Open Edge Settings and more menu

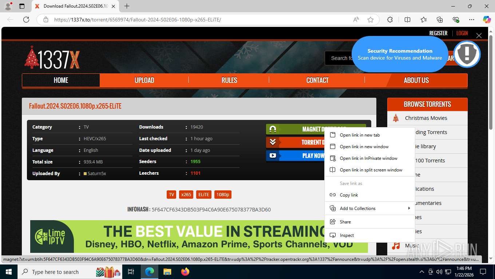click(x=472, y=20)
